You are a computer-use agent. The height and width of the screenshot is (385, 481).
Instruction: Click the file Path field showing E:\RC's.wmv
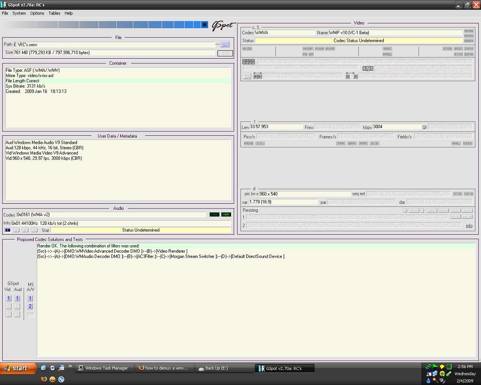coord(114,45)
